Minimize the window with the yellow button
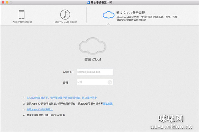 click(x=7, y=2)
